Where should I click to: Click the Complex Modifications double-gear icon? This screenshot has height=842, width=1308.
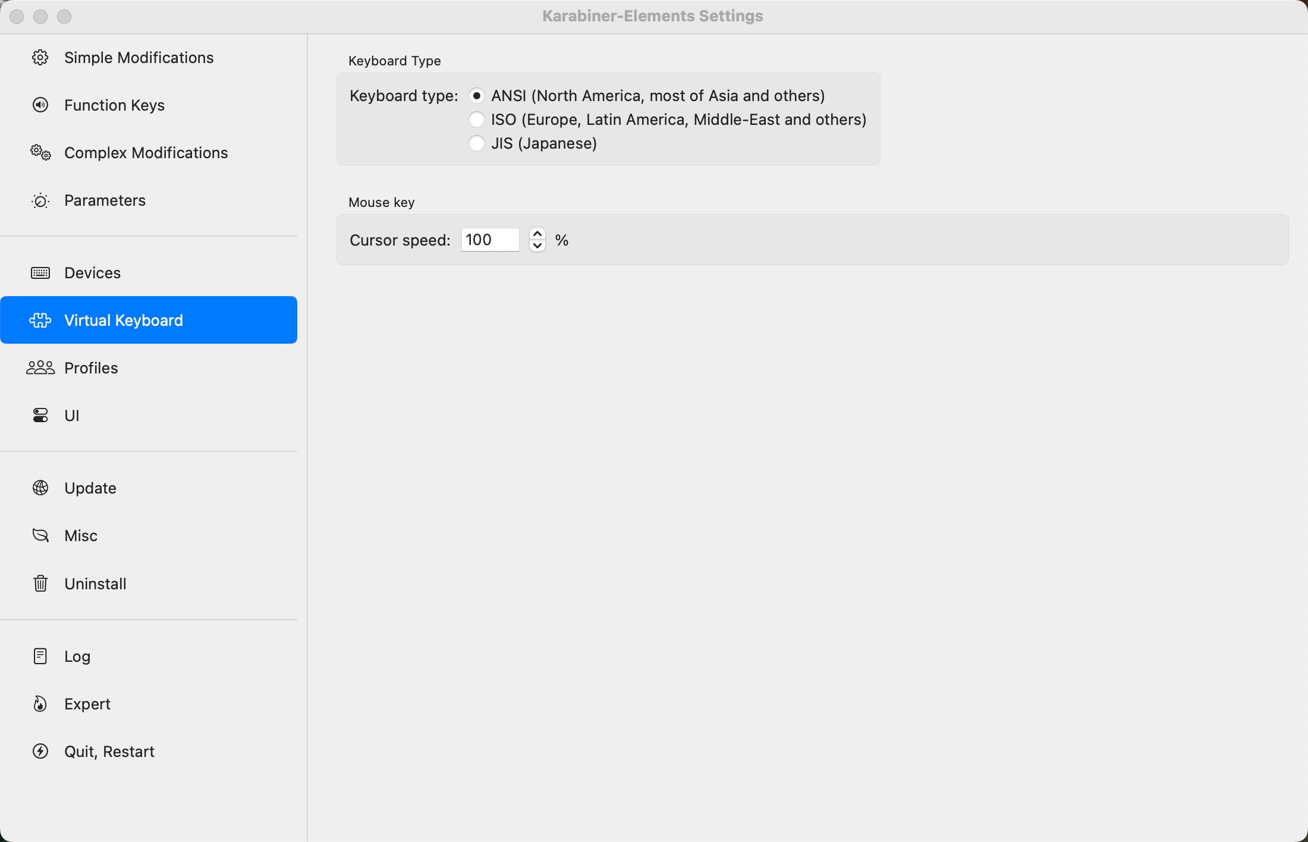click(40, 153)
